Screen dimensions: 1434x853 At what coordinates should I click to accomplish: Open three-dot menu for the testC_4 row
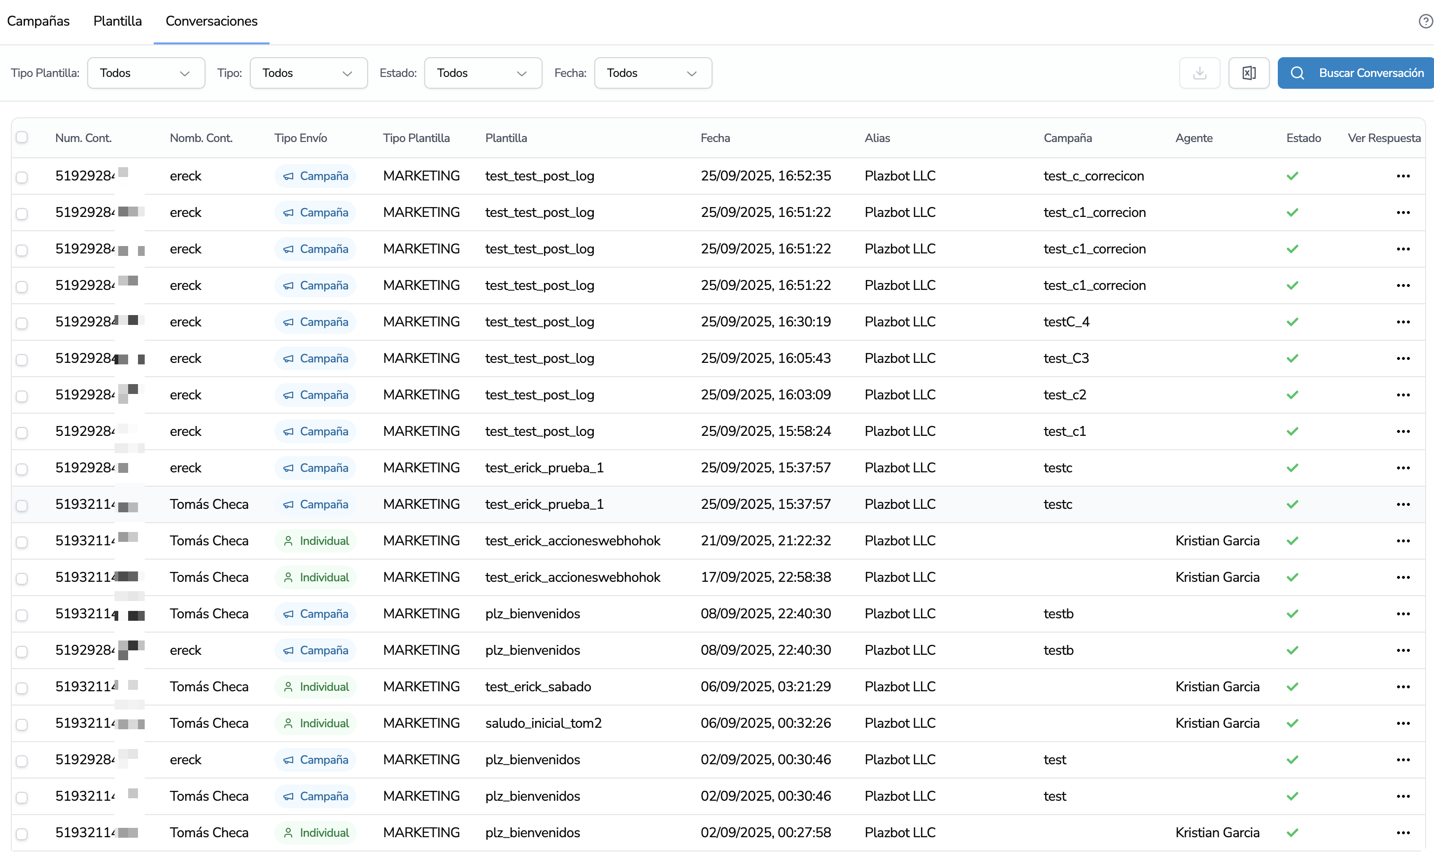1403,322
